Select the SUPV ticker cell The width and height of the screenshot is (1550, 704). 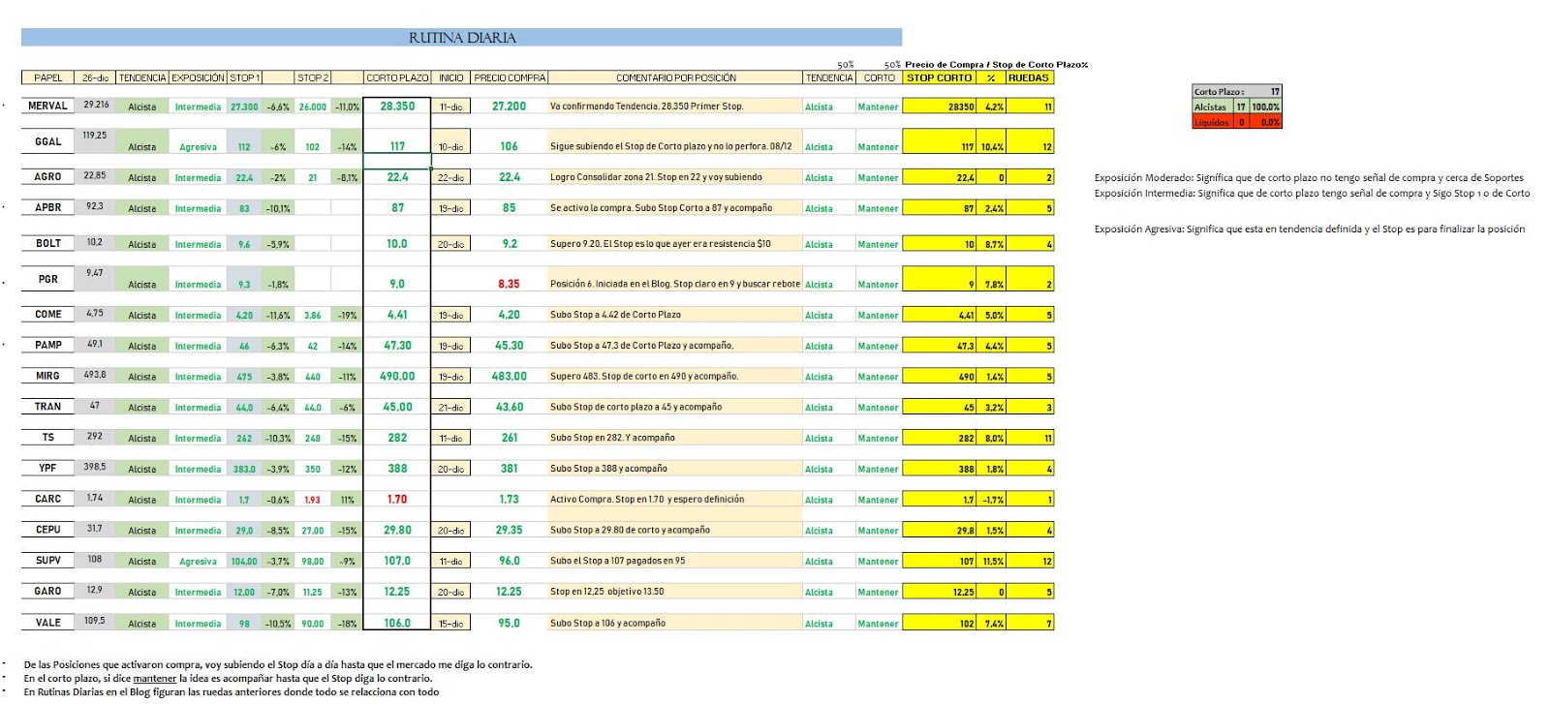click(47, 561)
